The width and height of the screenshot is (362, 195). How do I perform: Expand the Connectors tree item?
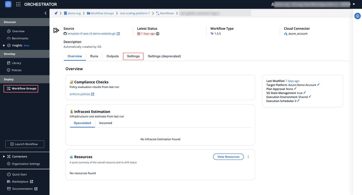click(4, 157)
